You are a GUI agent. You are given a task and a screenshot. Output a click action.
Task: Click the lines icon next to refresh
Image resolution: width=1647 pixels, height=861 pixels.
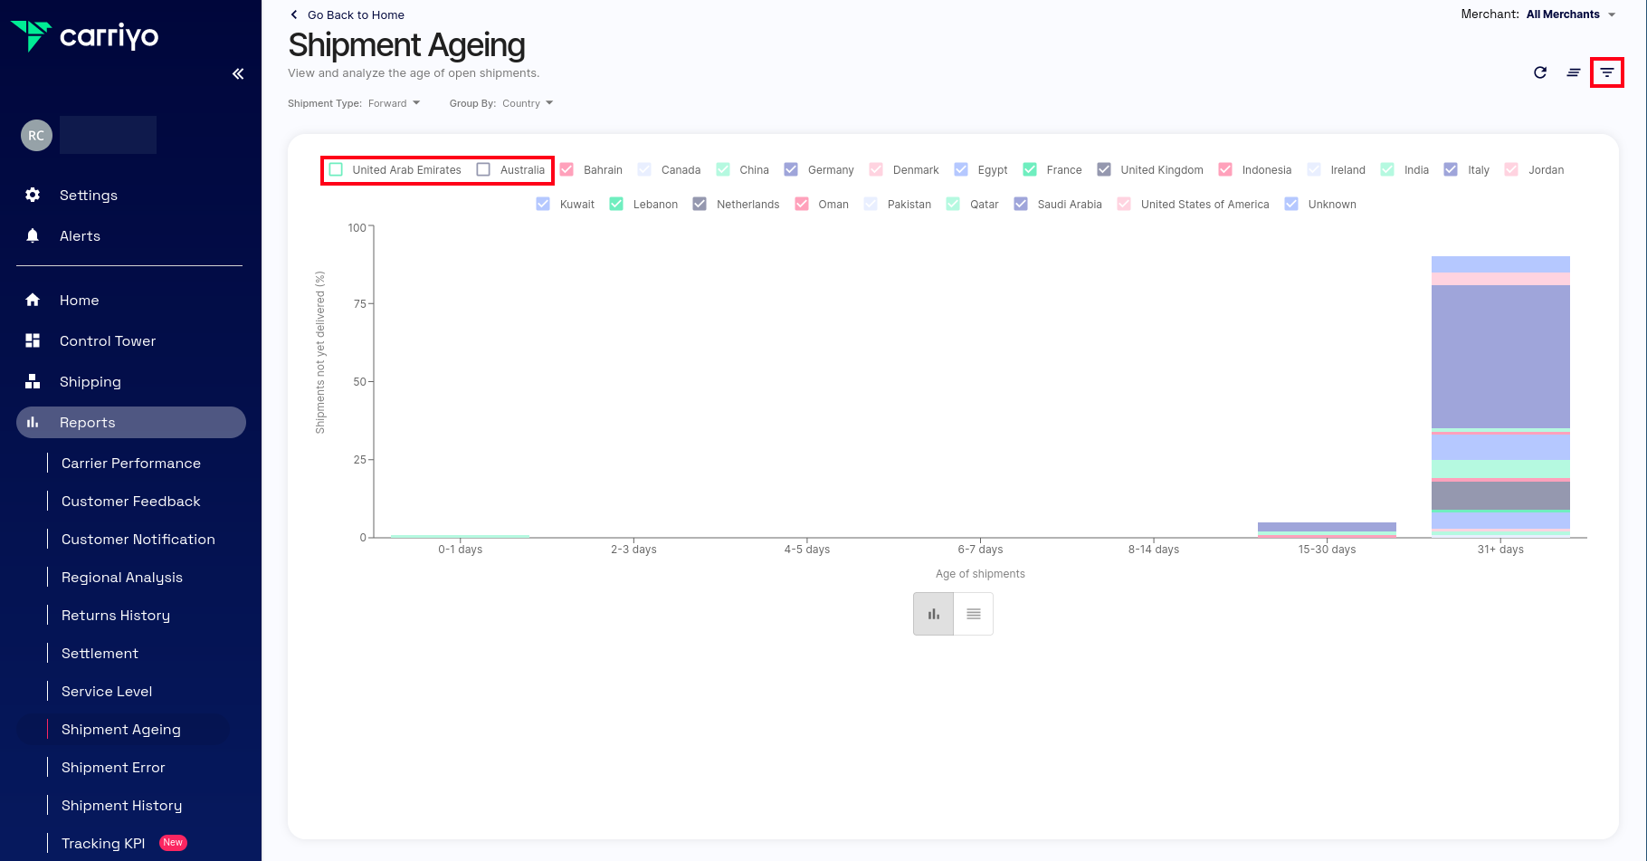click(x=1574, y=72)
